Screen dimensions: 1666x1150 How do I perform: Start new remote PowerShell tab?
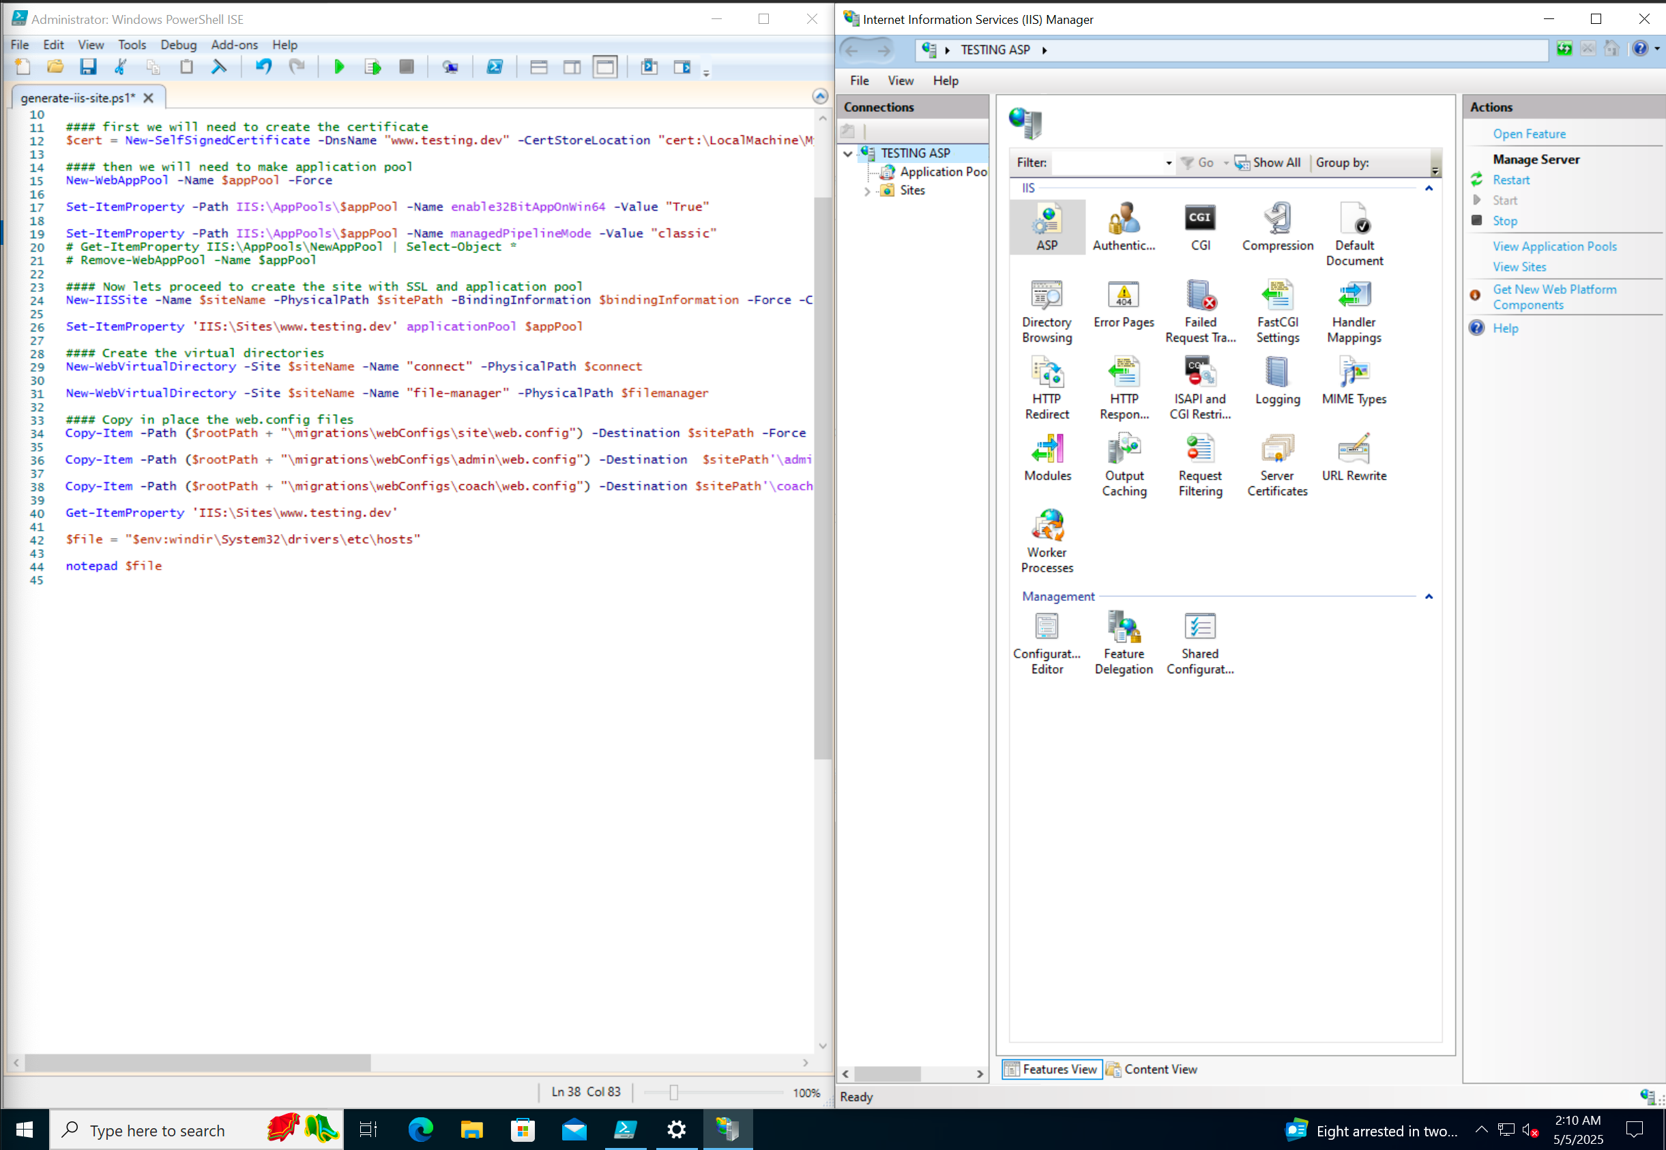(450, 67)
